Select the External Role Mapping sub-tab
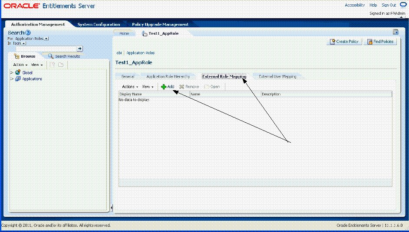 [x=224, y=77]
